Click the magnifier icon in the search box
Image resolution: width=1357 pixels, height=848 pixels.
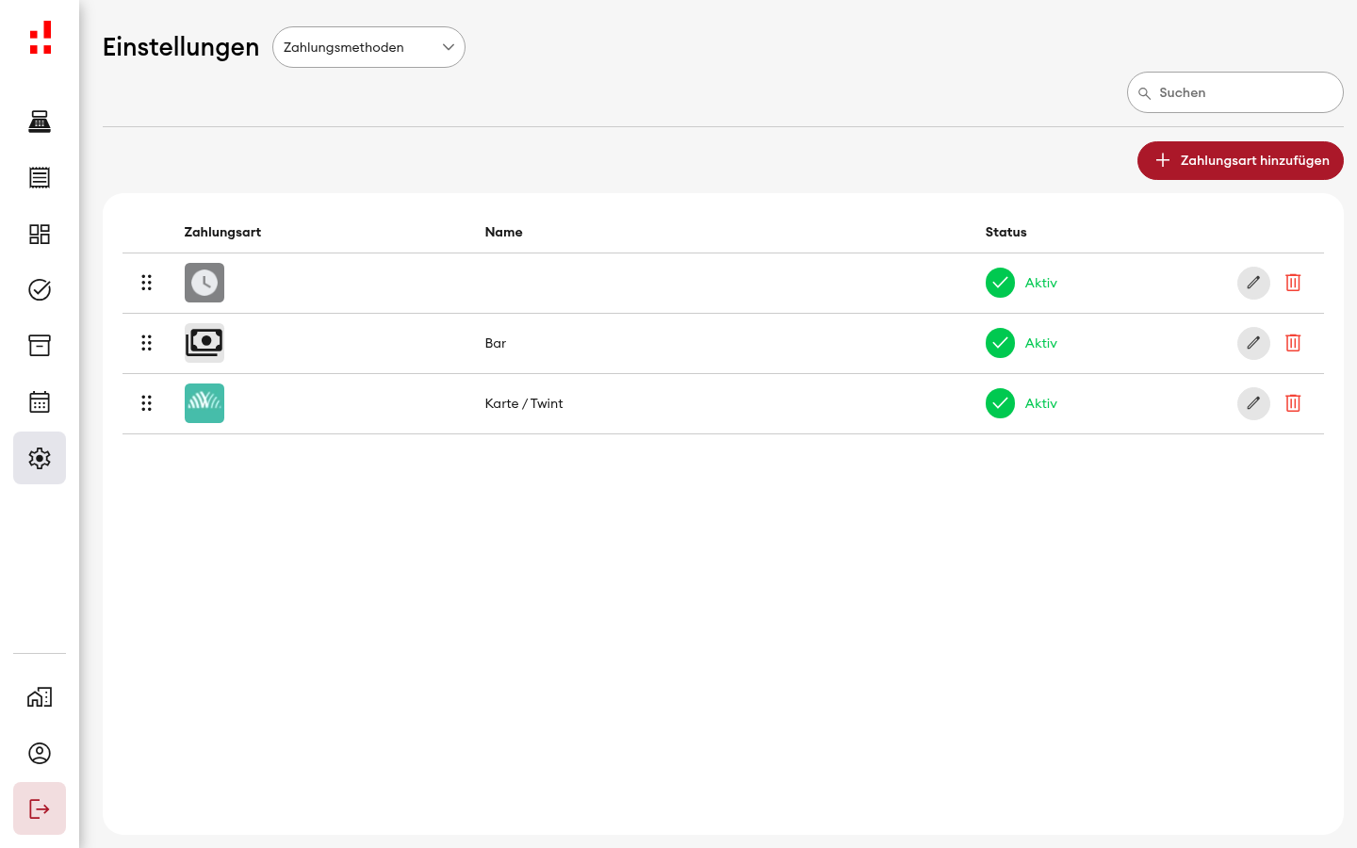point(1144,93)
